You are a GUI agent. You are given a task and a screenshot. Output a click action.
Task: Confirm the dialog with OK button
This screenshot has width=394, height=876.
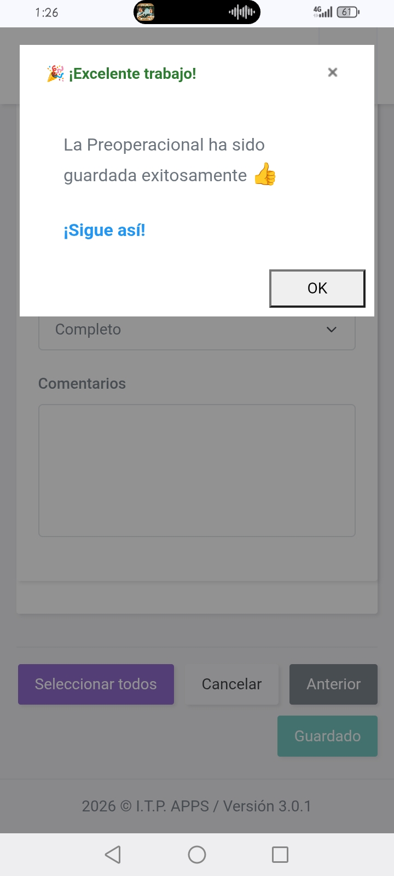click(x=317, y=289)
